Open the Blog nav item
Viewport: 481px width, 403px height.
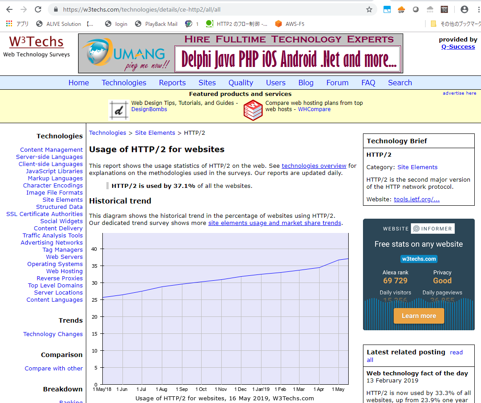306,83
